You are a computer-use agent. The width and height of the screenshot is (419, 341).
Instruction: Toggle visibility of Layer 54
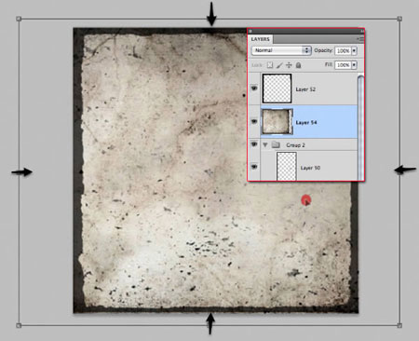(254, 121)
